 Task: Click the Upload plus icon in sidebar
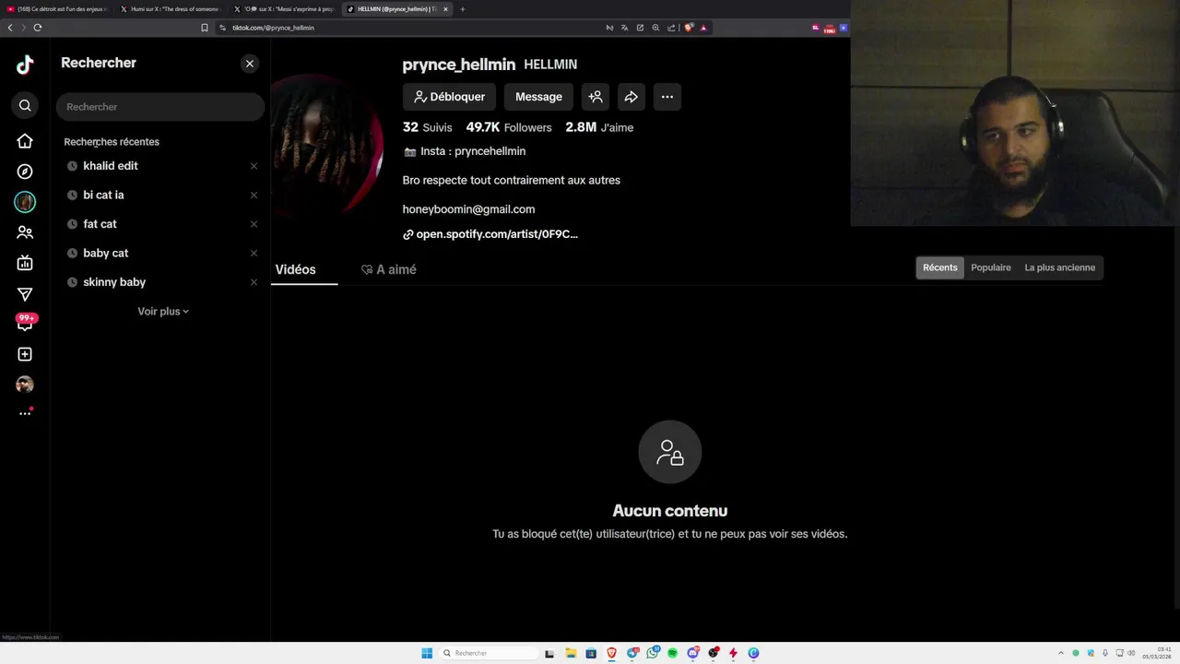[25, 354]
